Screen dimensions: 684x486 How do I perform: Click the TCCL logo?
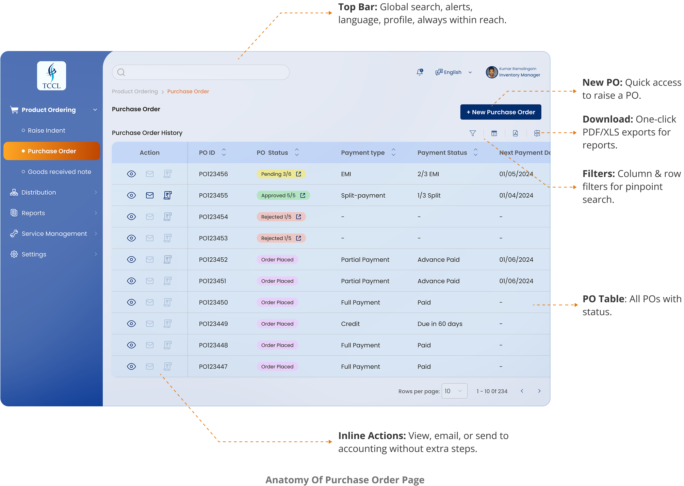51,76
